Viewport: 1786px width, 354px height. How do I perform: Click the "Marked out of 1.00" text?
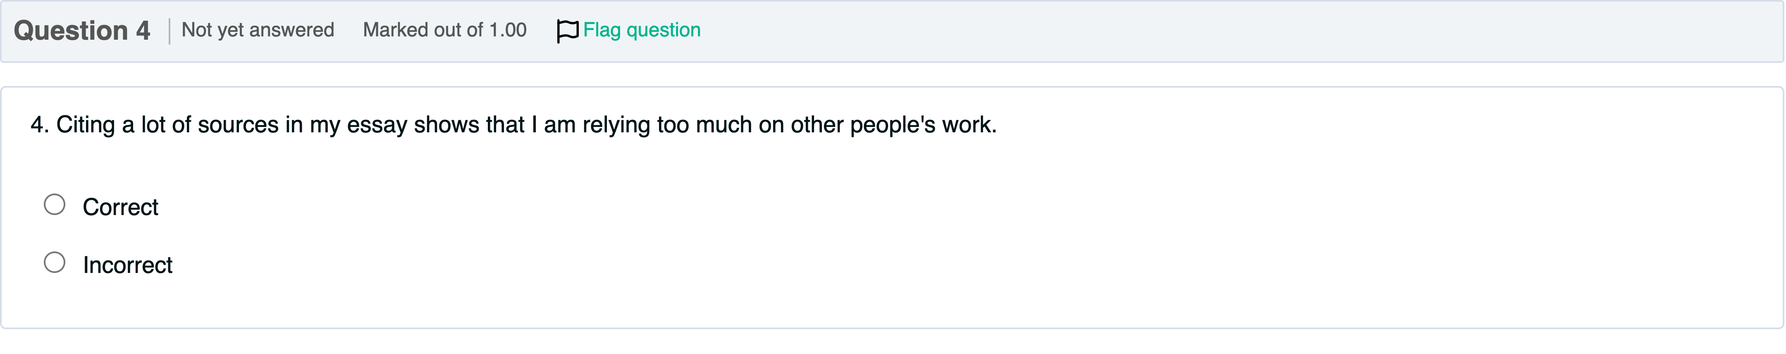pos(444,30)
